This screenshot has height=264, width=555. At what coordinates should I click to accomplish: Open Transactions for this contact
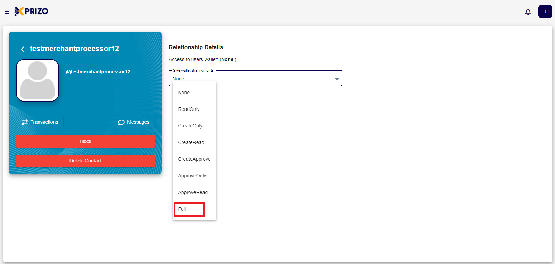point(40,122)
